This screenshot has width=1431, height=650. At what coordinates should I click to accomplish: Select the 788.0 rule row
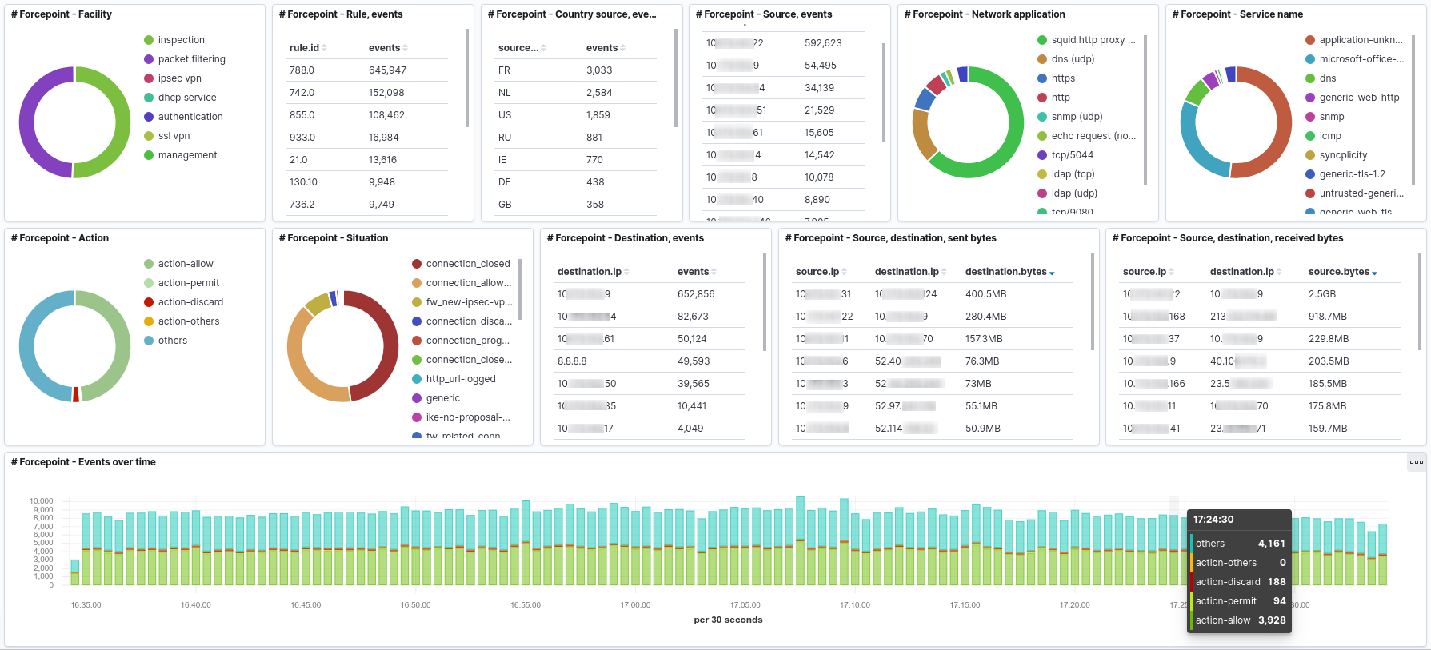tap(302, 70)
